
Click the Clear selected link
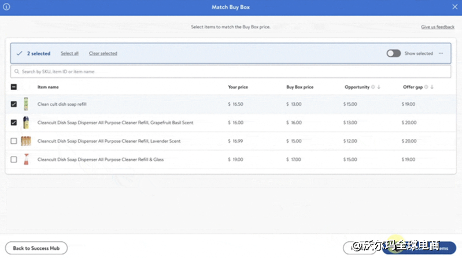[x=103, y=54]
